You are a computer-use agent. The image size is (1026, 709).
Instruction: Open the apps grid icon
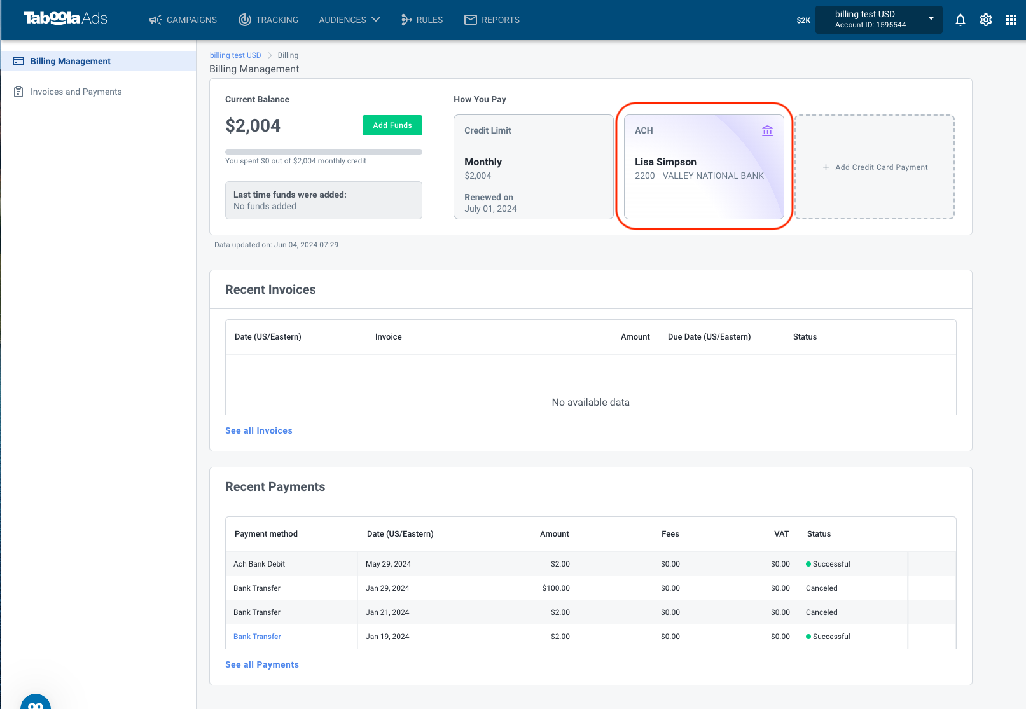point(1011,20)
